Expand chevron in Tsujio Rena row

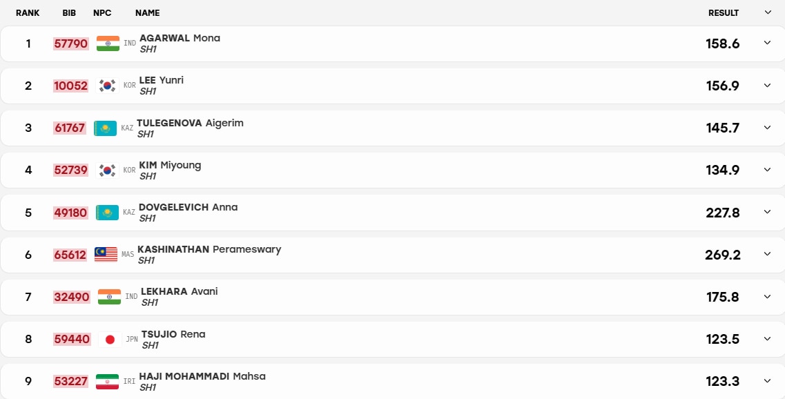tap(767, 339)
